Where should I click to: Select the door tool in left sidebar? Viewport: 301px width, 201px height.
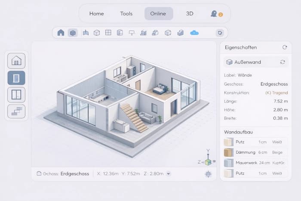(x=16, y=77)
